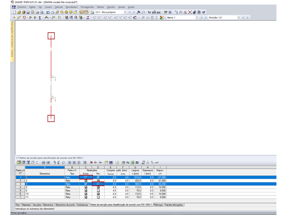This screenshot has height=215, width=287.
Task: Open the color results icon dropdown arrow
Action: 165,18
